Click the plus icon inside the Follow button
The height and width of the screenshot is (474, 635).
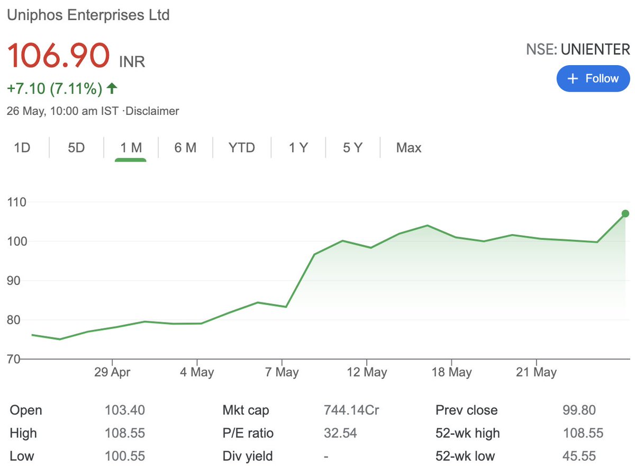click(x=572, y=78)
